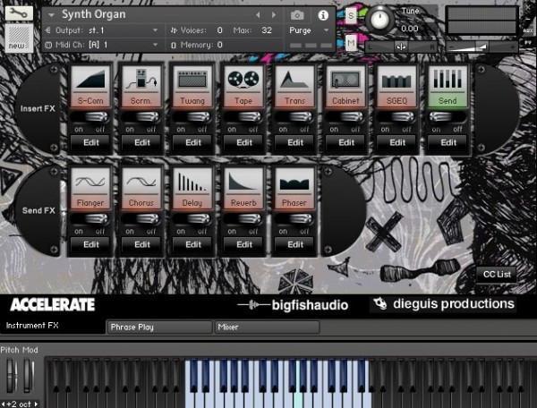Go to previous instrument with left arrow
537x408 pixels.
(259, 14)
